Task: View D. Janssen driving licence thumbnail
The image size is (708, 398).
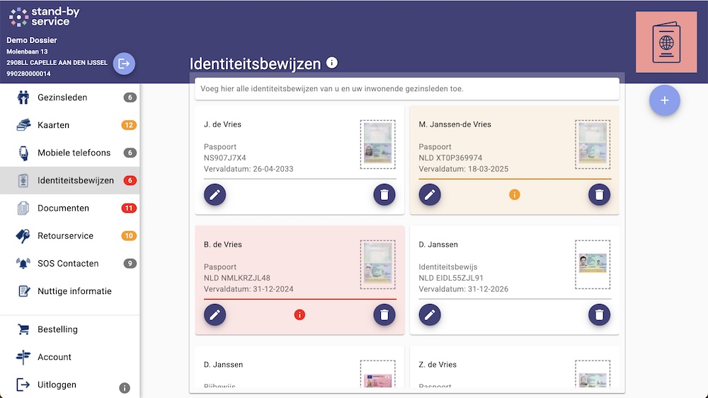Action: pyautogui.click(x=378, y=374)
